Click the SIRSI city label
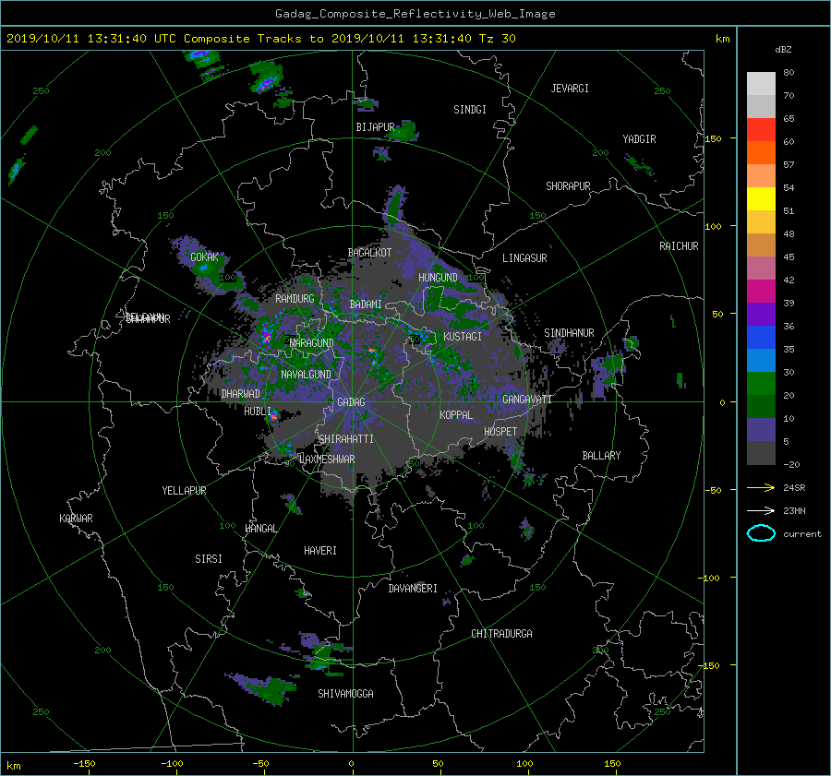Image resolution: width=831 pixels, height=776 pixels. (209, 559)
